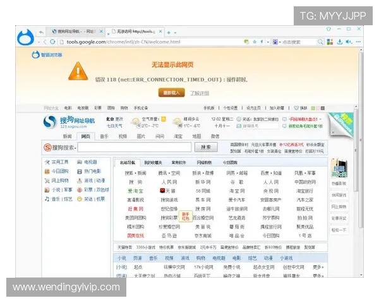The width and height of the screenshot is (379, 303).
Task: Click the mute speaker icon in toolbar
Action: 349,42
